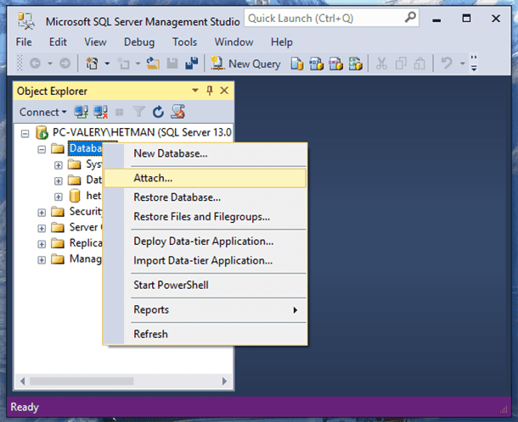Choose New Database... from context menu
518x422 pixels.
pyautogui.click(x=205, y=153)
